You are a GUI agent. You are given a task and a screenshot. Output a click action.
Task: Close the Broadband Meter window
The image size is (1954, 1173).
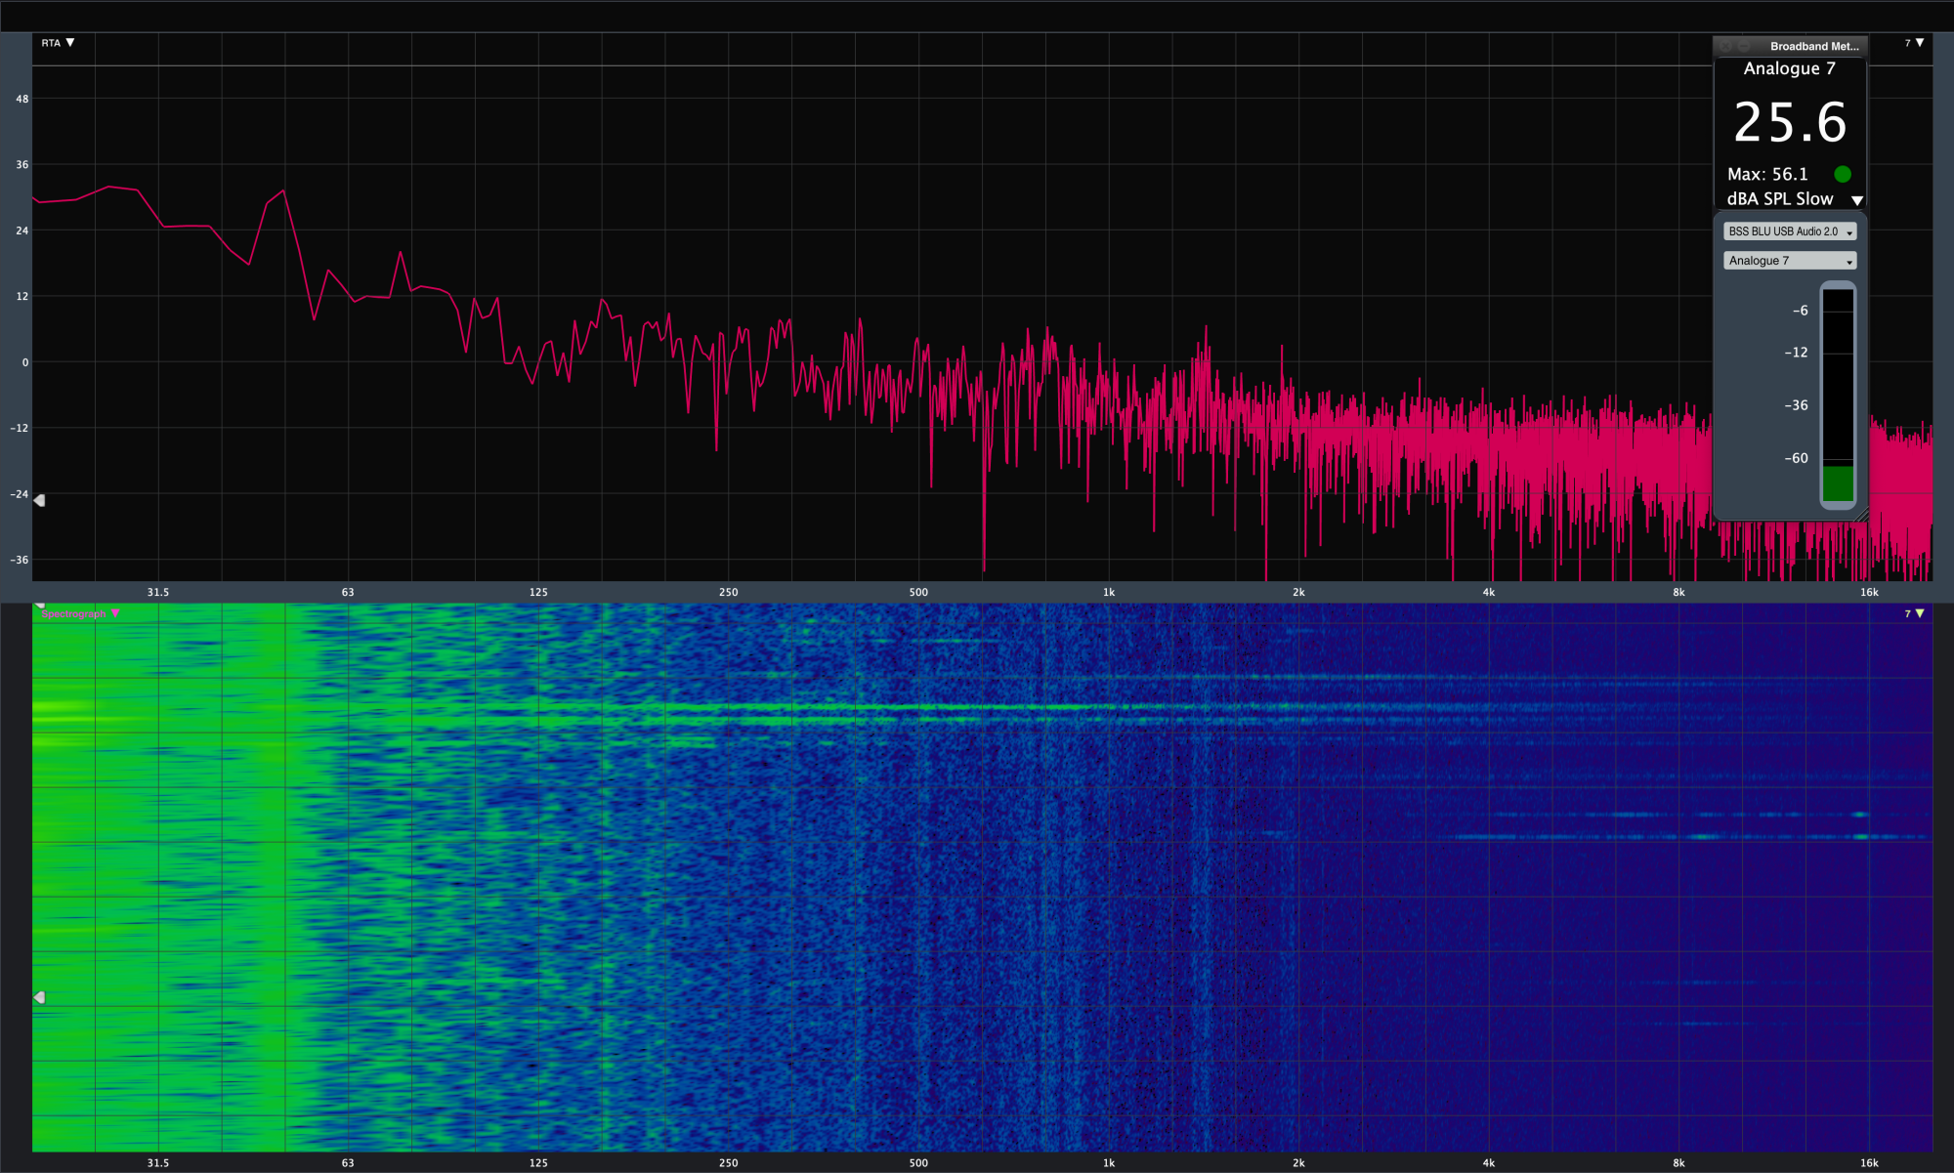tap(1725, 46)
